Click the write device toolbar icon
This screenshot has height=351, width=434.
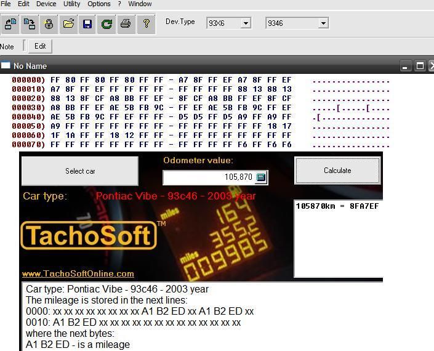click(x=30, y=24)
